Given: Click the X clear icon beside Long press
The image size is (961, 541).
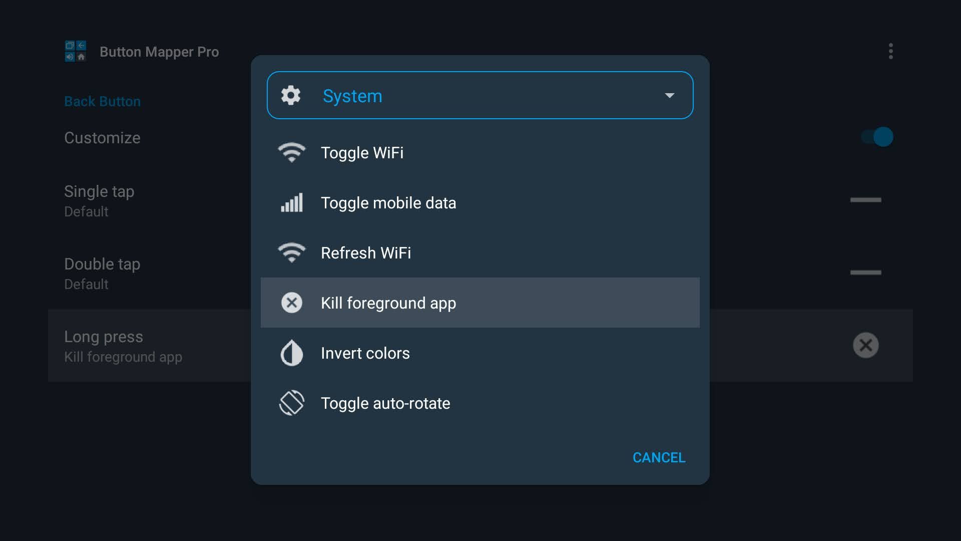Looking at the screenshot, I should click(x=865, y=345).
